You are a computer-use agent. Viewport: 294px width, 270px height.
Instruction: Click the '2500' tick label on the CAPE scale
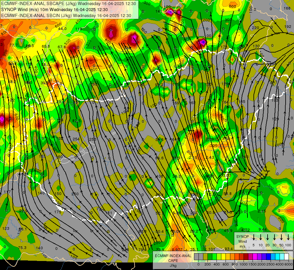pos(270,264)
